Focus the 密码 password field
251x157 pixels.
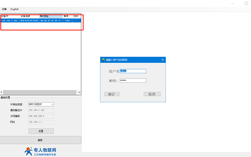point(133,80)
